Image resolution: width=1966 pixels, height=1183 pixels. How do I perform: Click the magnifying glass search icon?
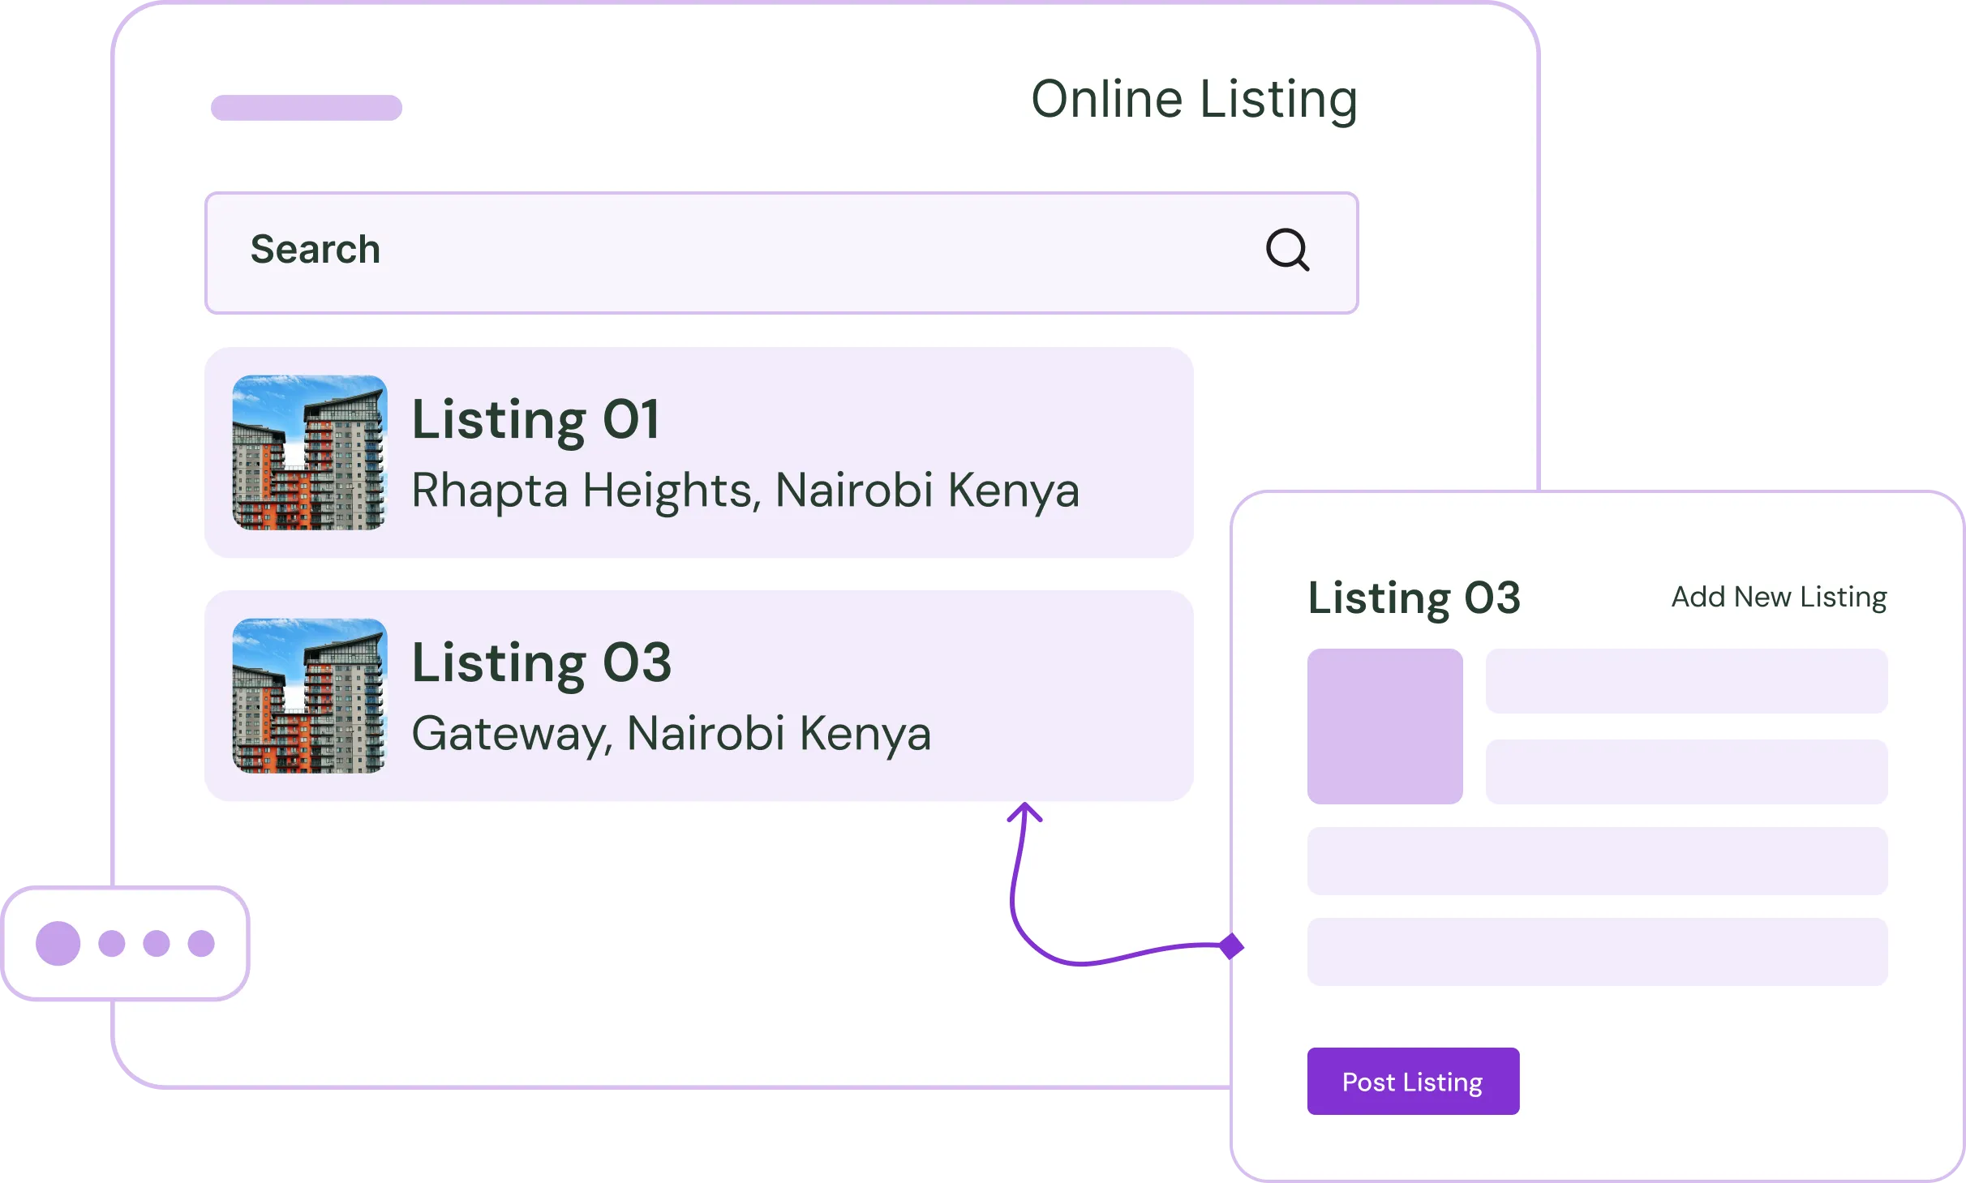[x=1287, y=250]
